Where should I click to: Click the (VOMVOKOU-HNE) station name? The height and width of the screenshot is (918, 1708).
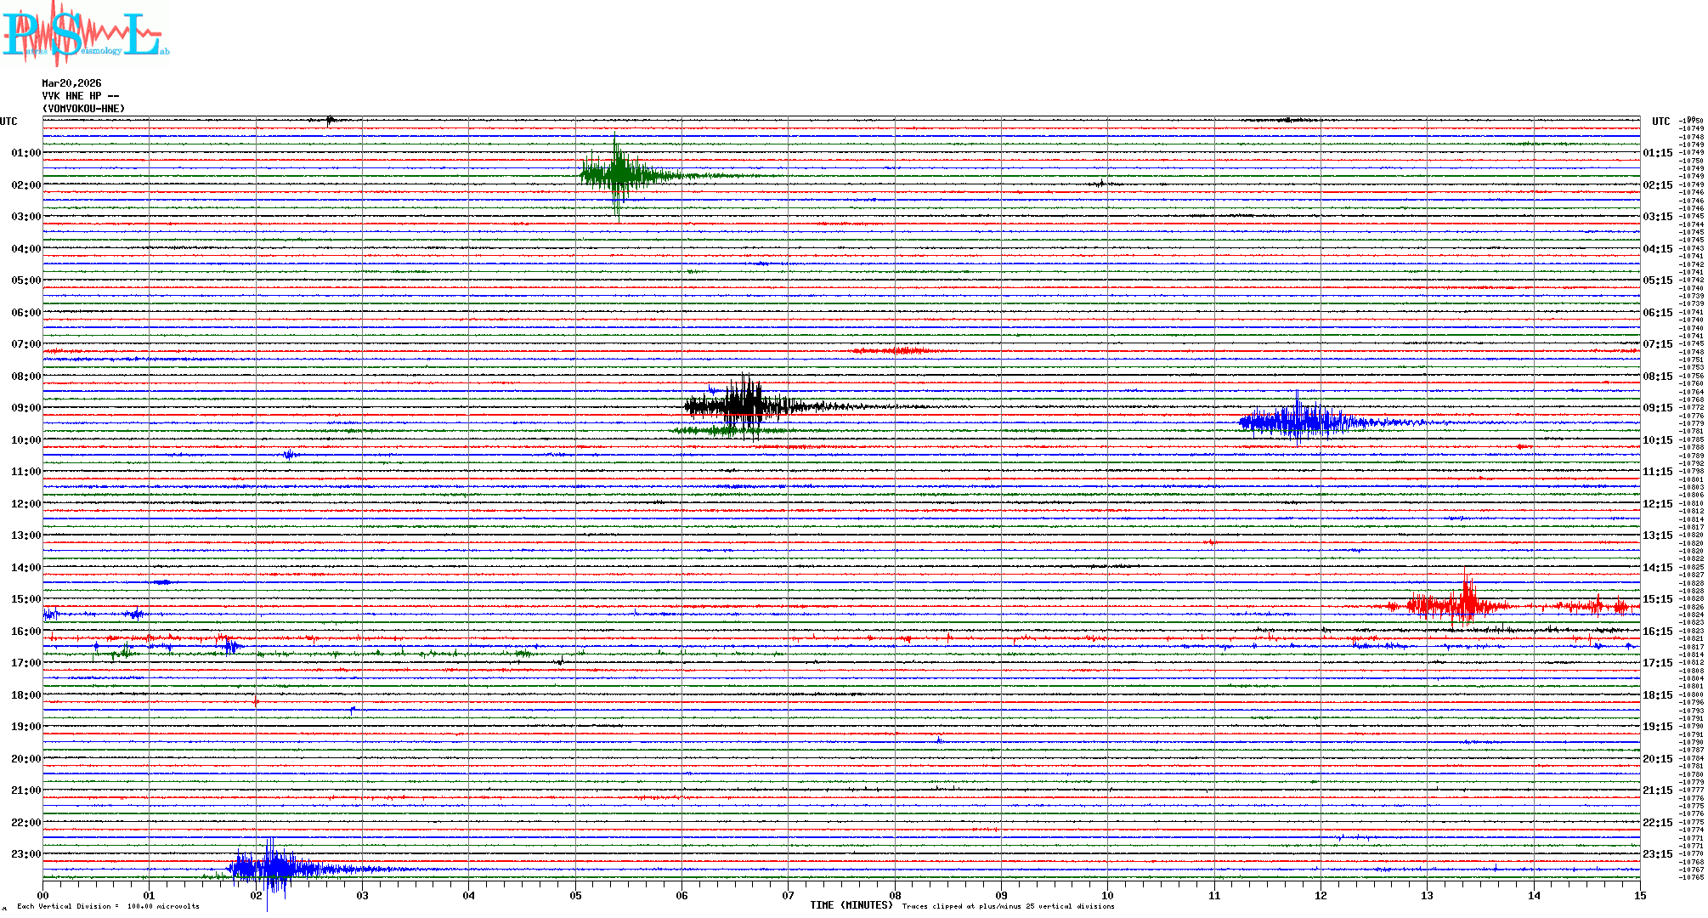pos(83,109)
